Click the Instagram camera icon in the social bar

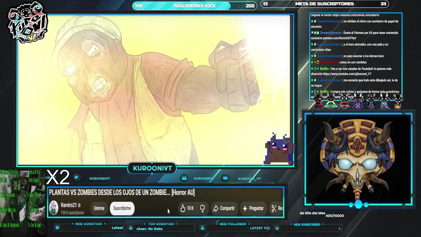[x=184, y=178]
